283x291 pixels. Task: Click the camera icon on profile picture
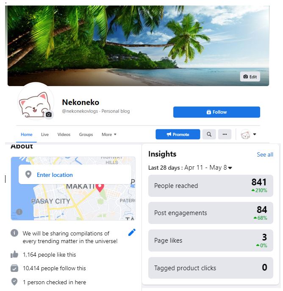[49, 115]
